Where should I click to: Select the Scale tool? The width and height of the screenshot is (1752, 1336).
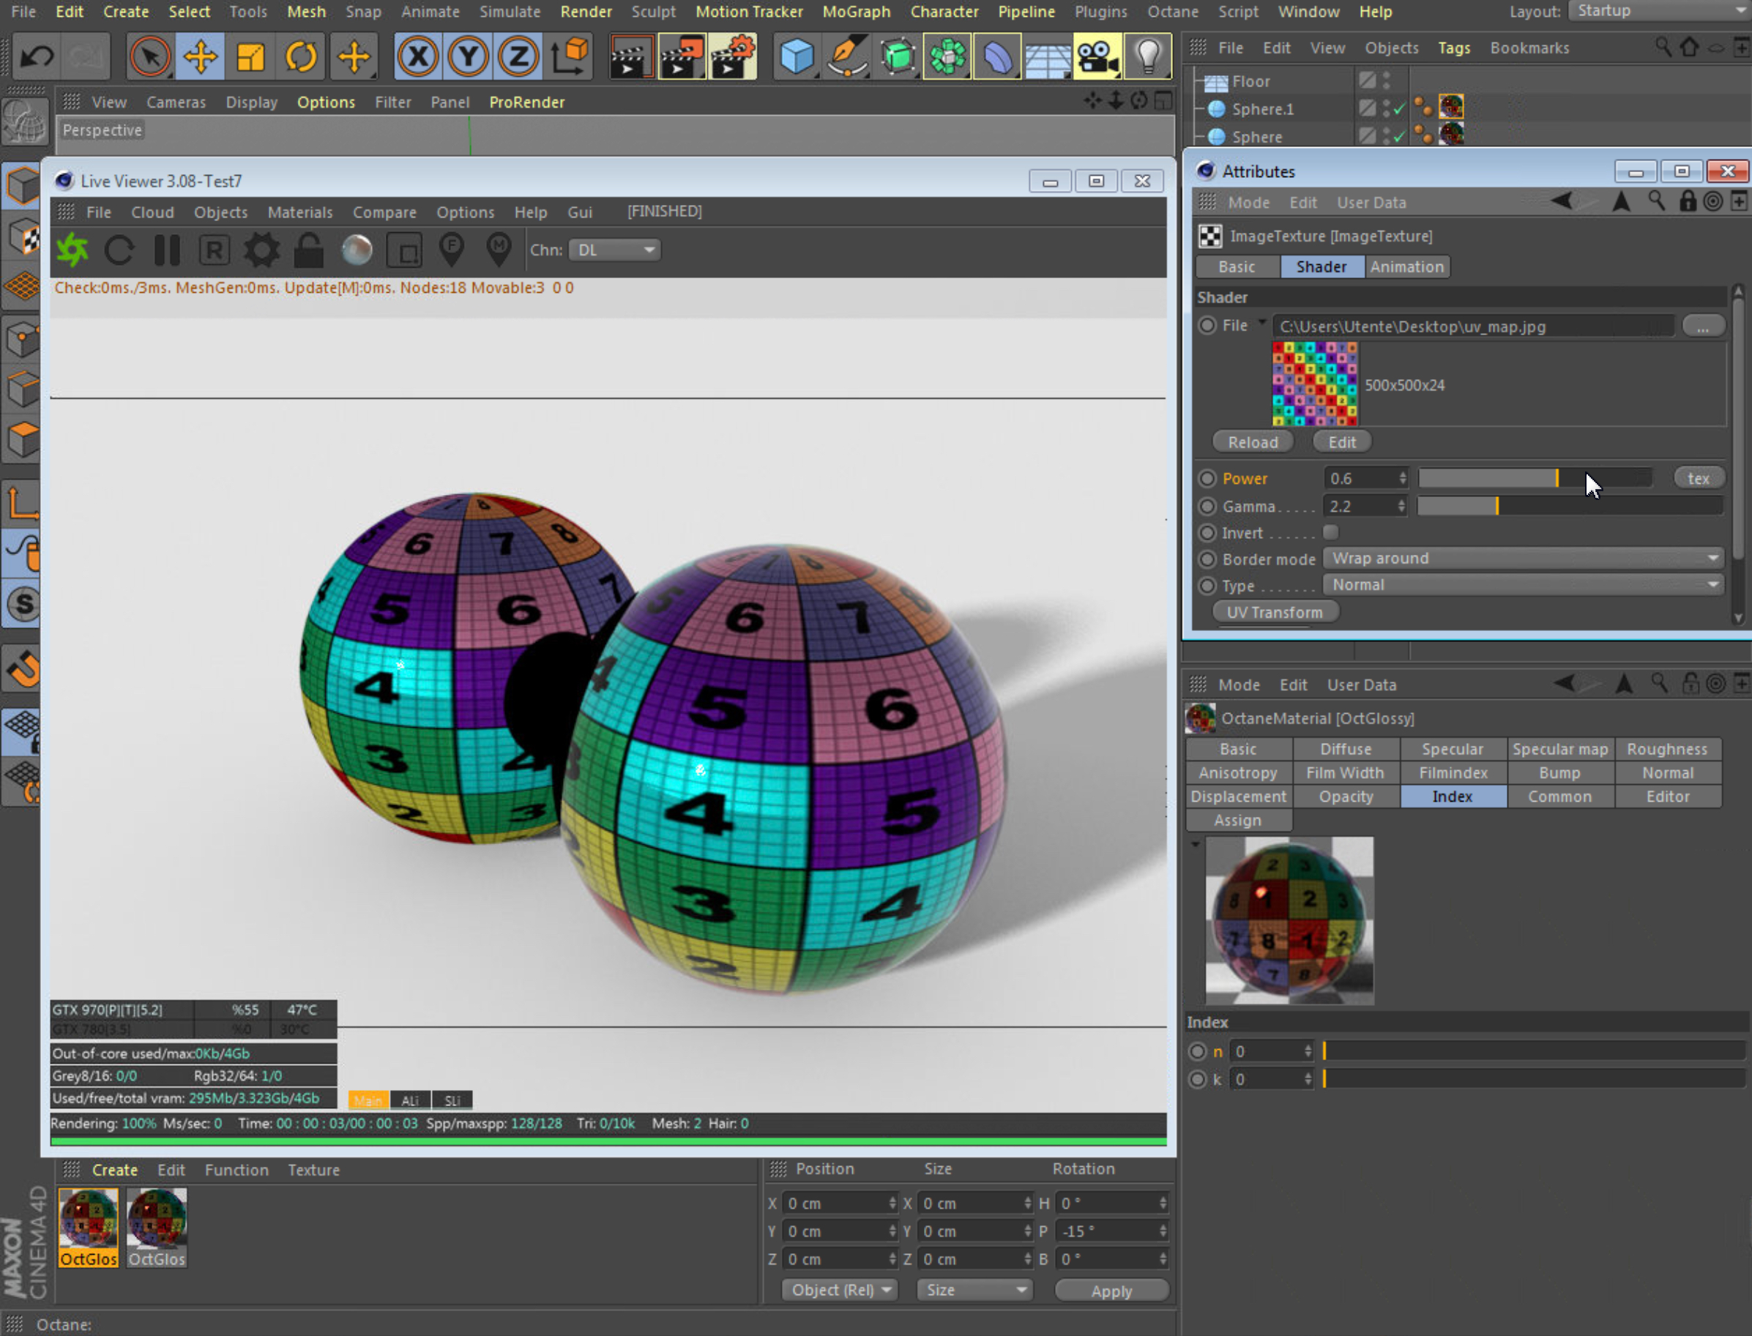pos(250,57)
